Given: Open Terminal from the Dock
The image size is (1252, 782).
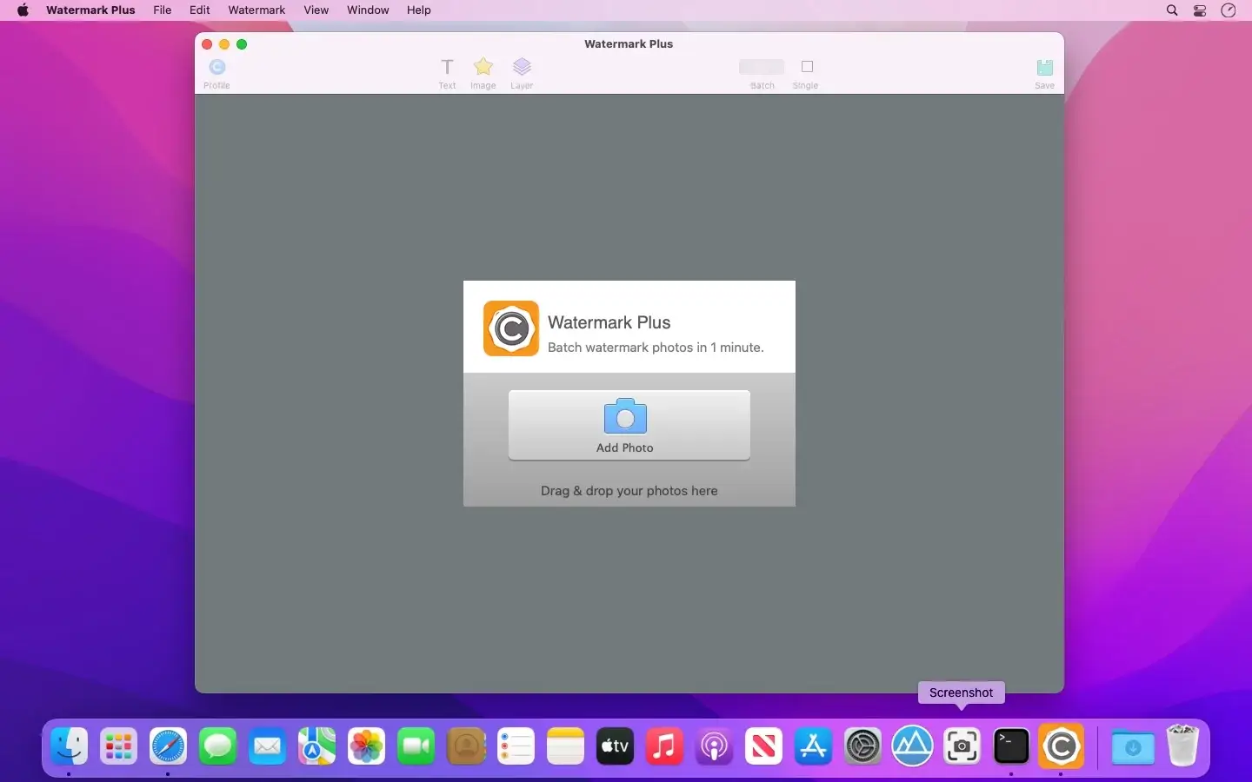Looking at the screenshot, I should click(1011, 746).
